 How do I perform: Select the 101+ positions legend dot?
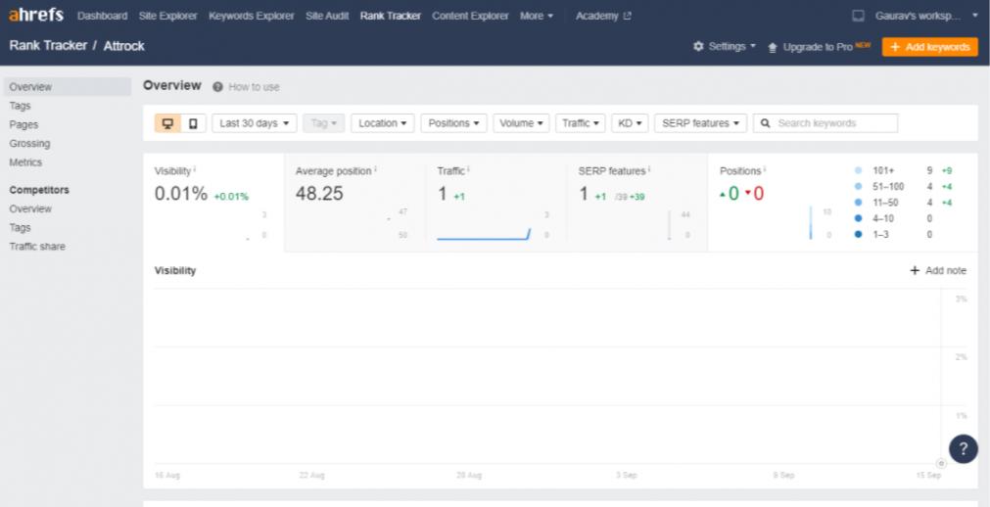coord(859,170)
